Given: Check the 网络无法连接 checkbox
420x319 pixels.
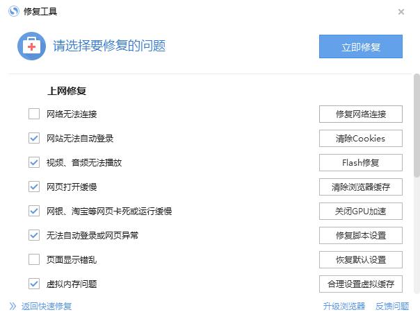Looking at the screenshot, I should click(34, 114).
